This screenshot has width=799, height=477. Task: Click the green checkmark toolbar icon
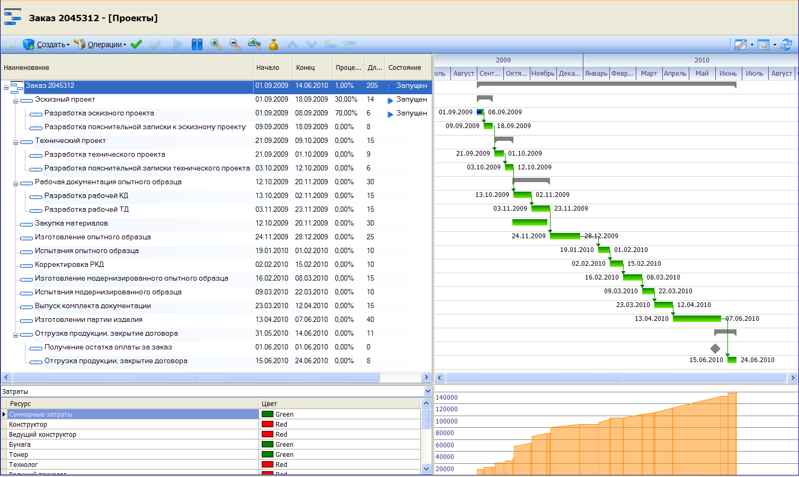pyautogui.click(x=136, y=44)
